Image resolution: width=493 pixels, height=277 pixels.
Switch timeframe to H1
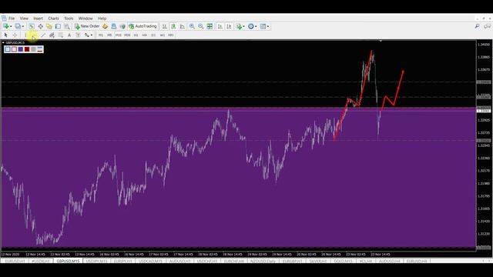136,35
